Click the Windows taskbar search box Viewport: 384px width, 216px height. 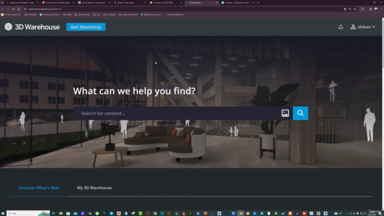point(28,214)
